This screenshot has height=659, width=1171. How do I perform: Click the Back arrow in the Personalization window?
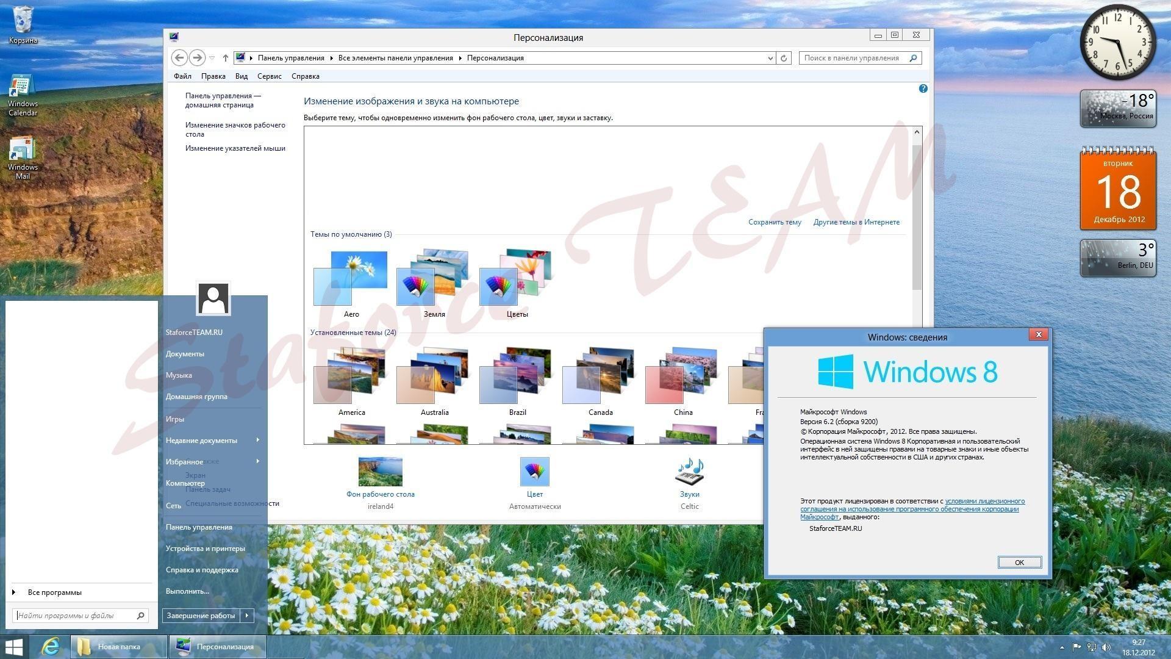(179, 58)
